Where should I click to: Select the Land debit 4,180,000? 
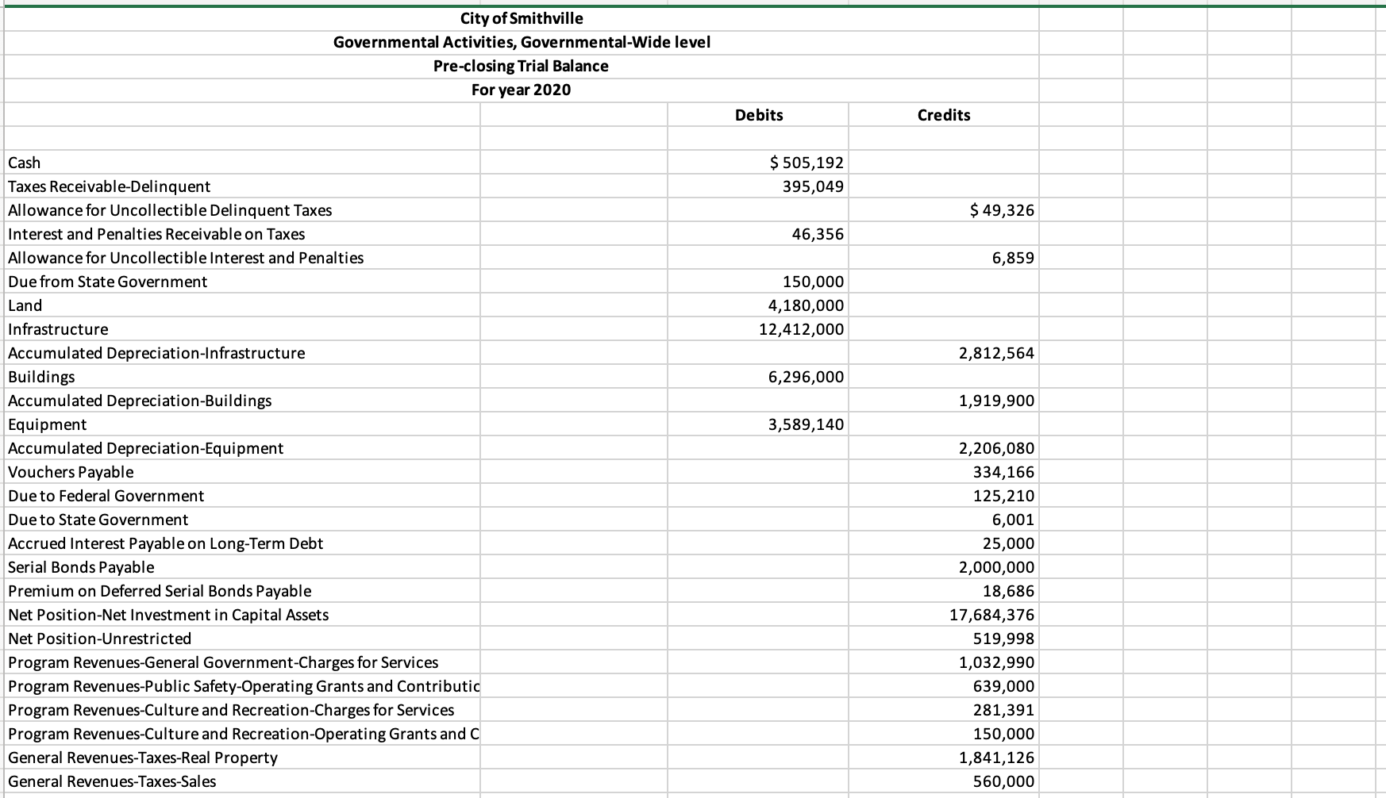pos(807,305)
